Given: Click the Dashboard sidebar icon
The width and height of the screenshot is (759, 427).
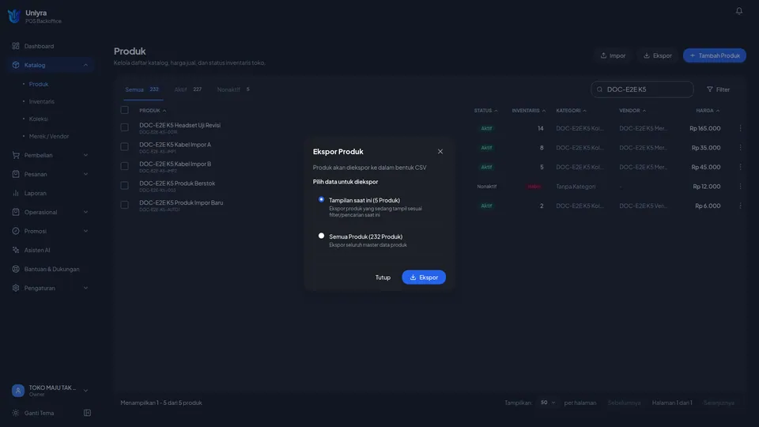Looking at the screenshot, I should point(16,46).
